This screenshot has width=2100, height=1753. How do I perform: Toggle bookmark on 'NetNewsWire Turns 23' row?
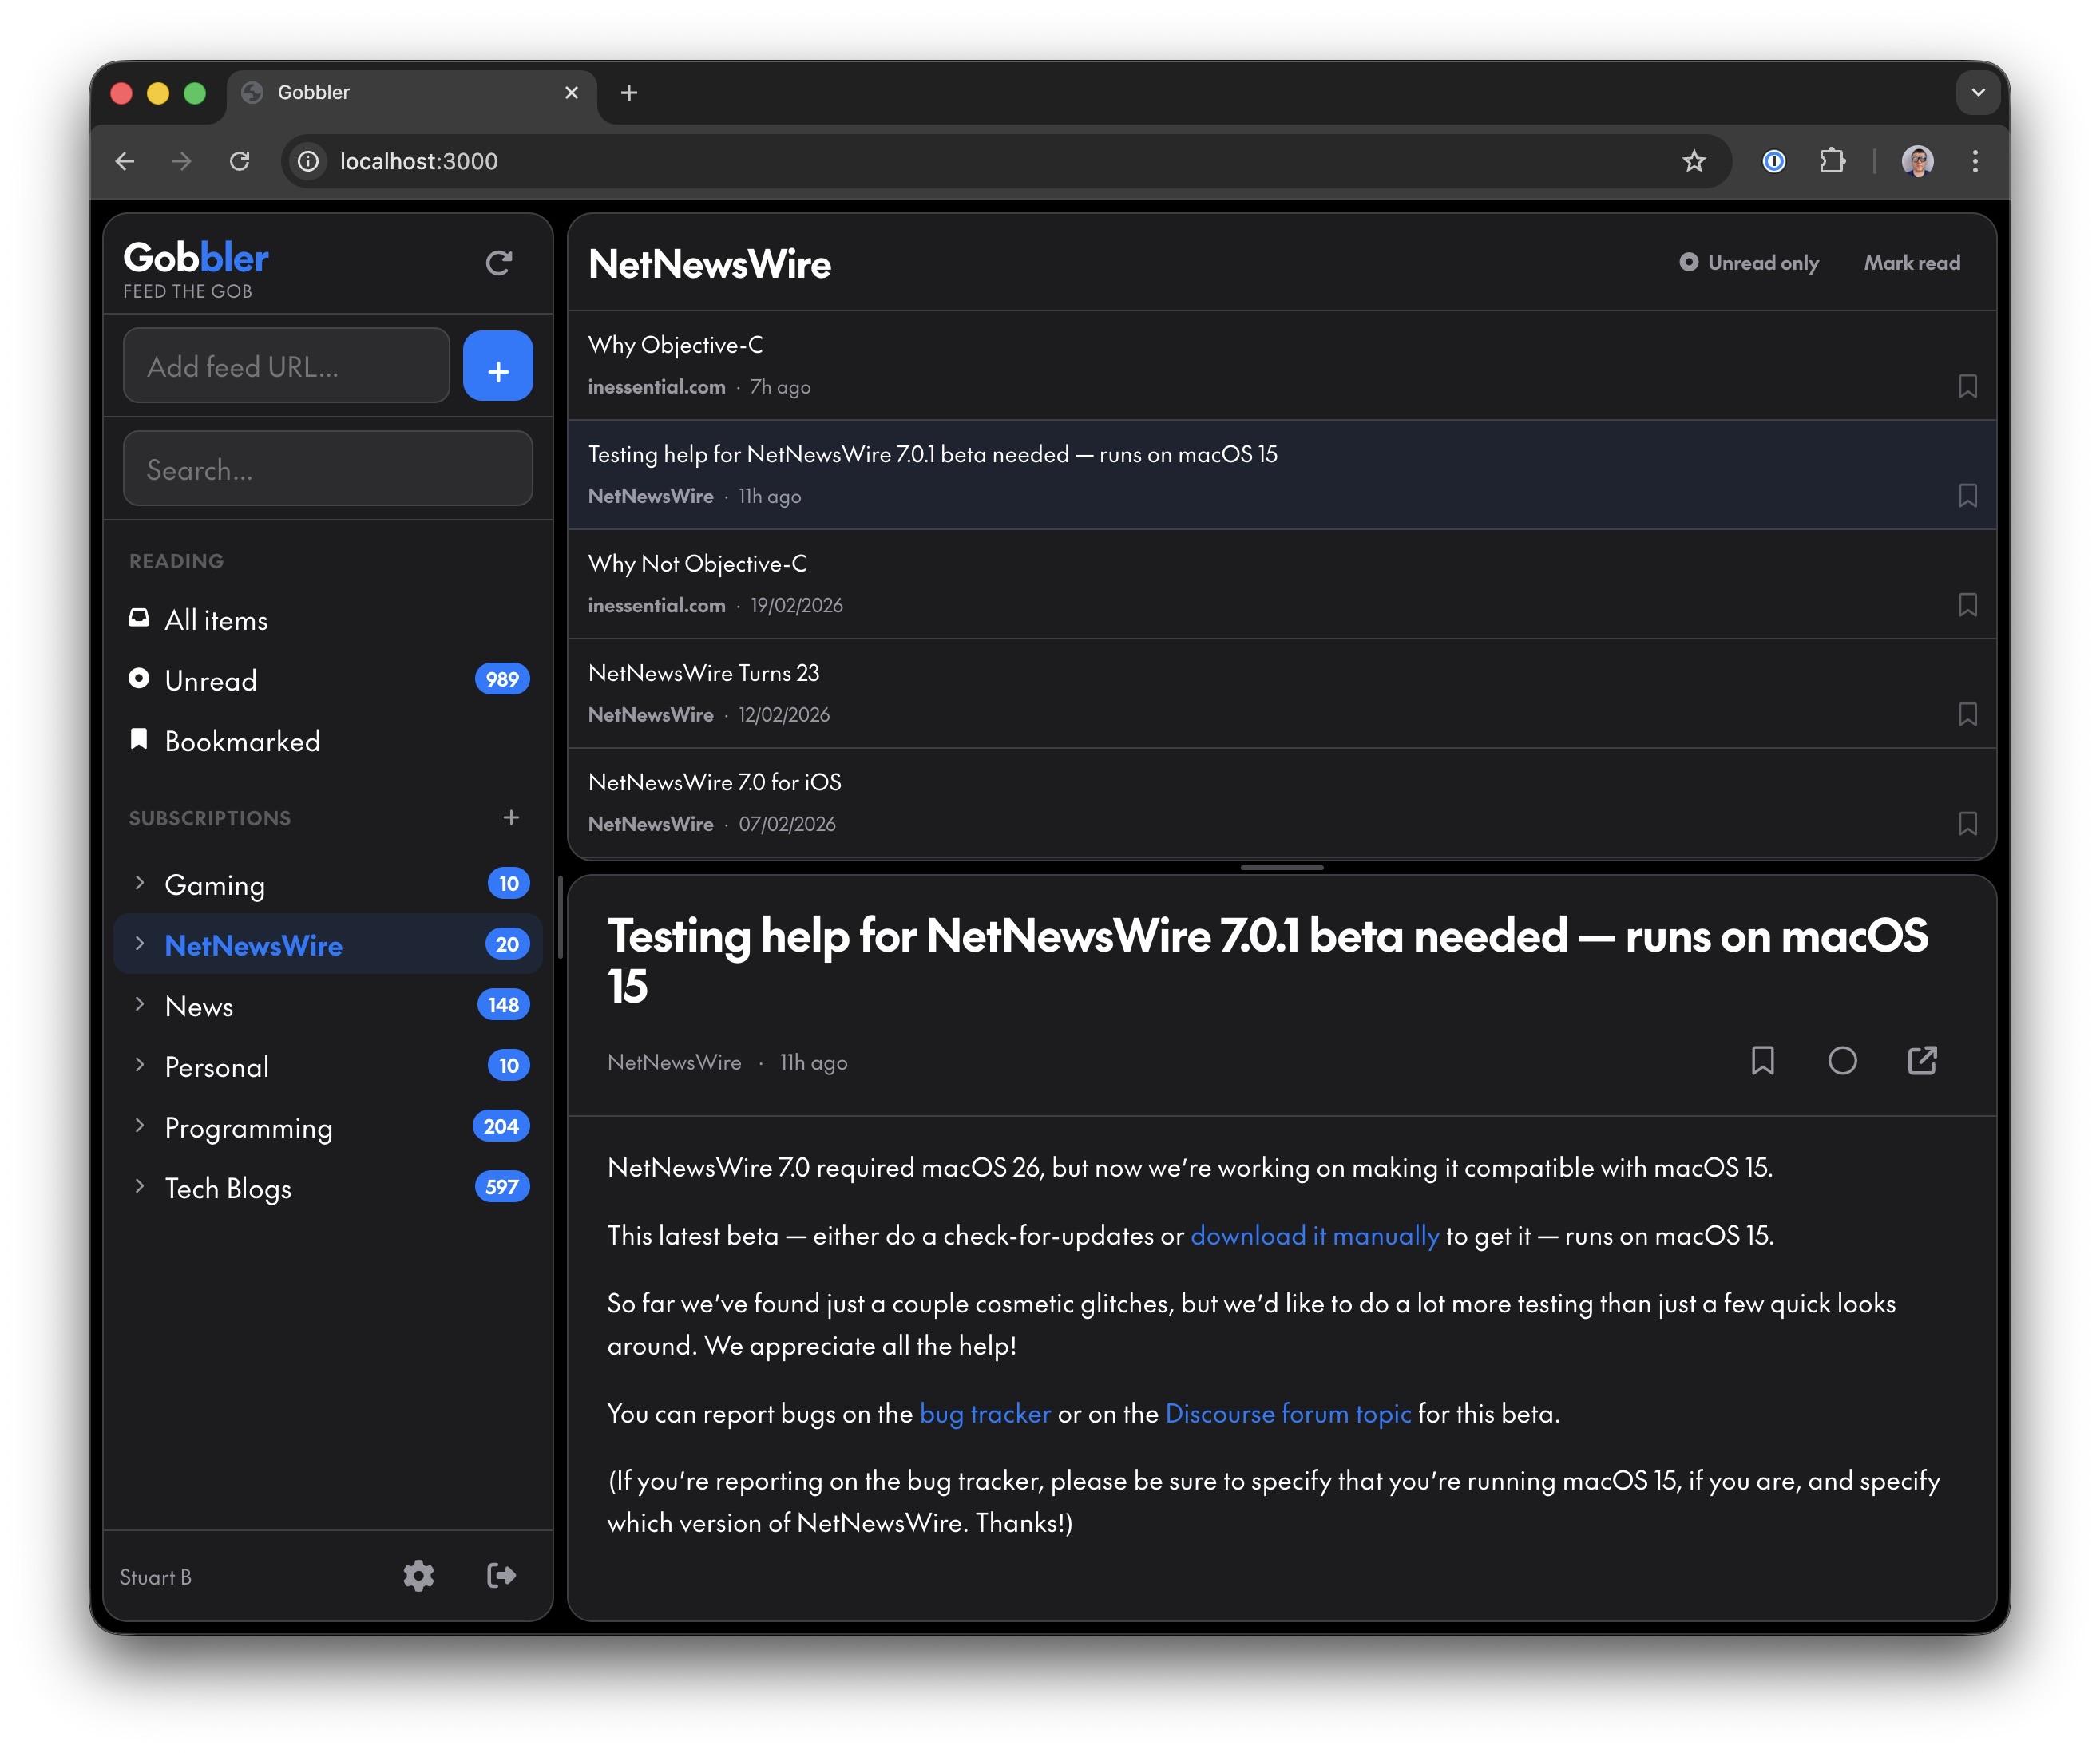point(1967,714)
